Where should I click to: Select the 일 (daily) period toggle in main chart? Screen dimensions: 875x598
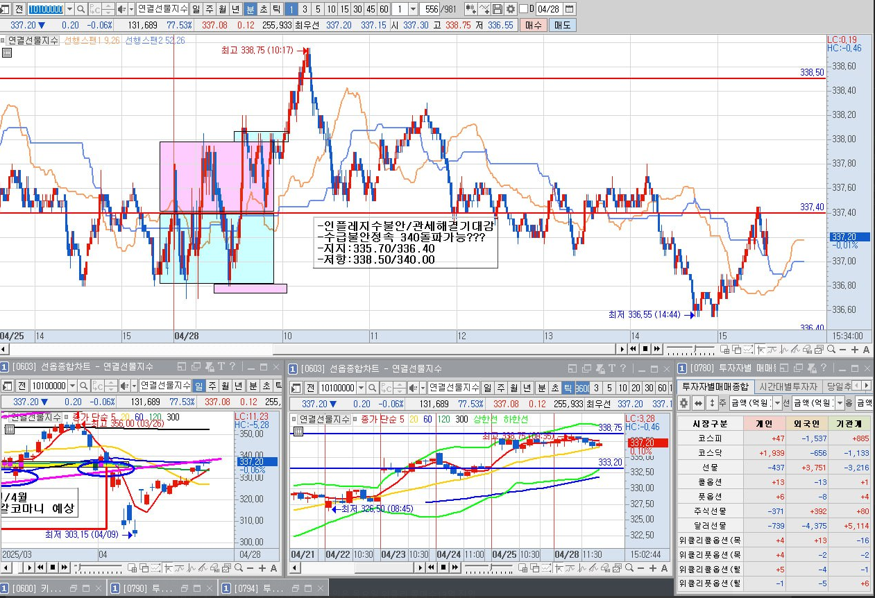coord(195,9)
